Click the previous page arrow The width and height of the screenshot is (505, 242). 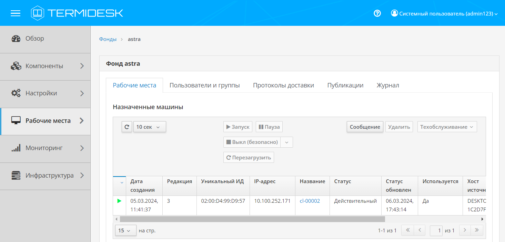pyautogui.click(x=420, y=230)
